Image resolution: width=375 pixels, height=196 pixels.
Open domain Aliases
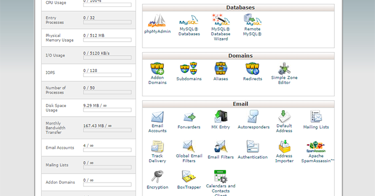click(x=221, y=72)
